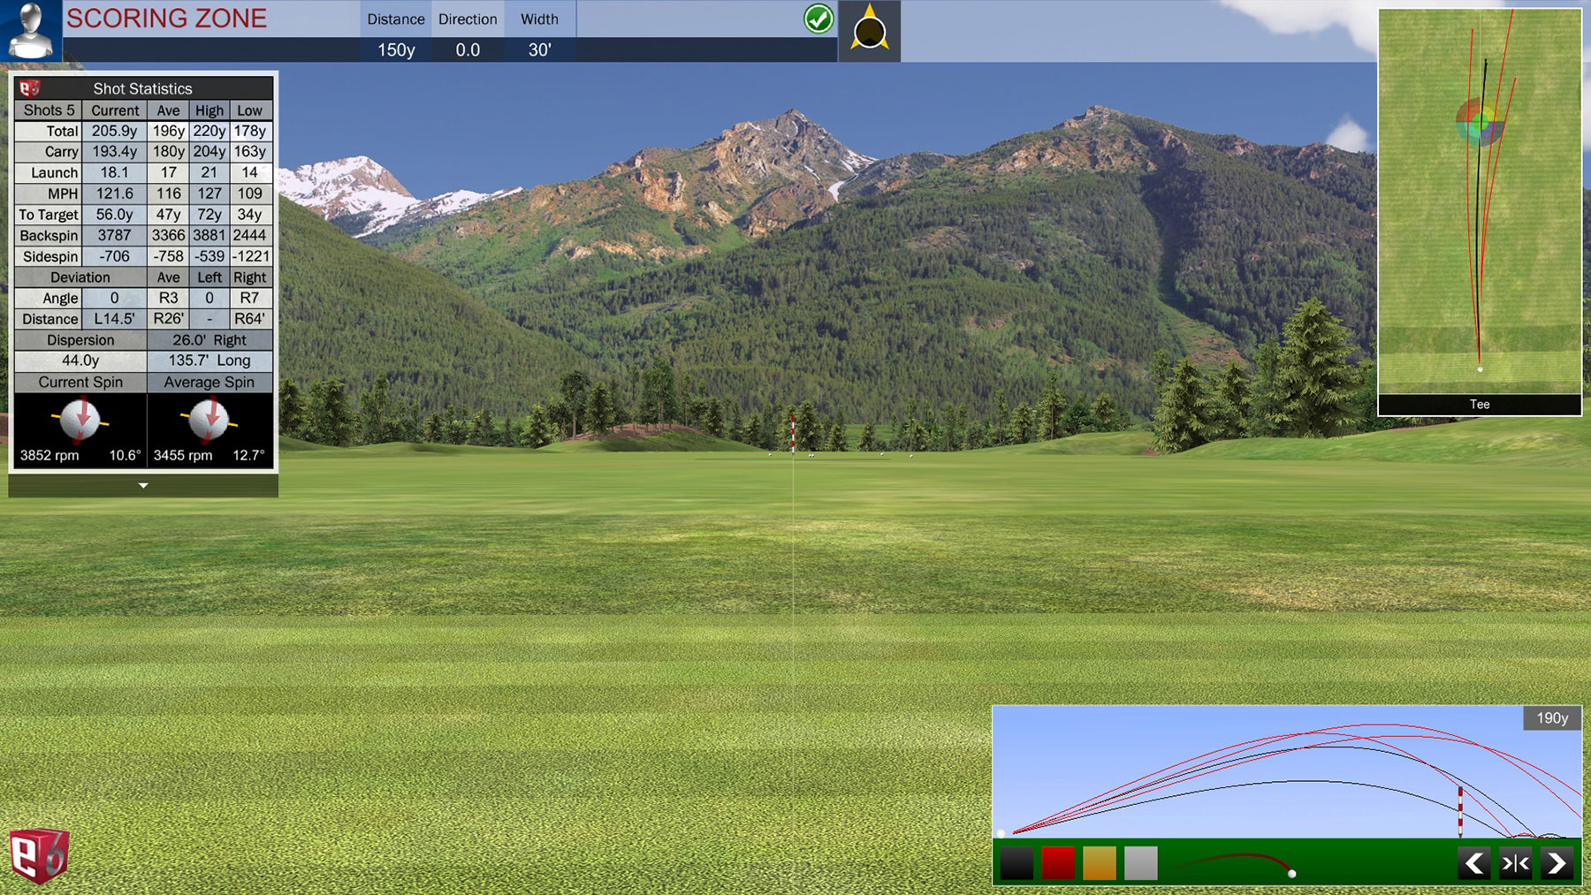Click the SCORING ZONE title
Image resolution: width=1591 pixels, height=895 pixels.
[166, 19]
